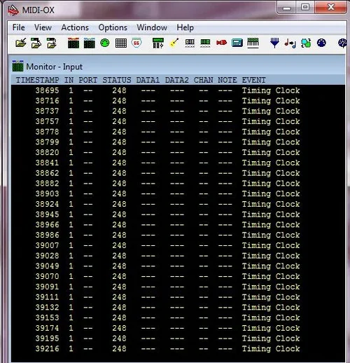Screen dimensions: 350x363
Task: Open the Window menu
Action: click(x=152, y=27)
